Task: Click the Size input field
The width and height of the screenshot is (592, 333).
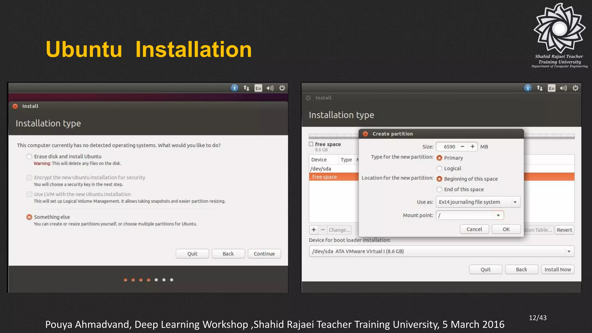Action: [447, 147]
